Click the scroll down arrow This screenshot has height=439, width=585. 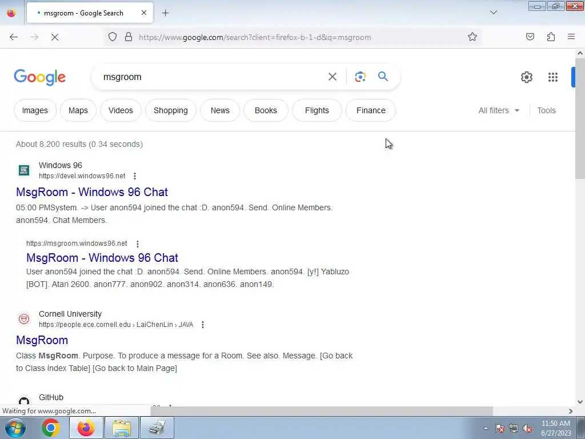pos(580,402)
